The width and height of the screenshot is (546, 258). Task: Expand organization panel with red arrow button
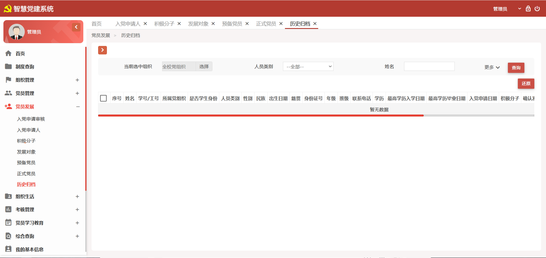102,50
